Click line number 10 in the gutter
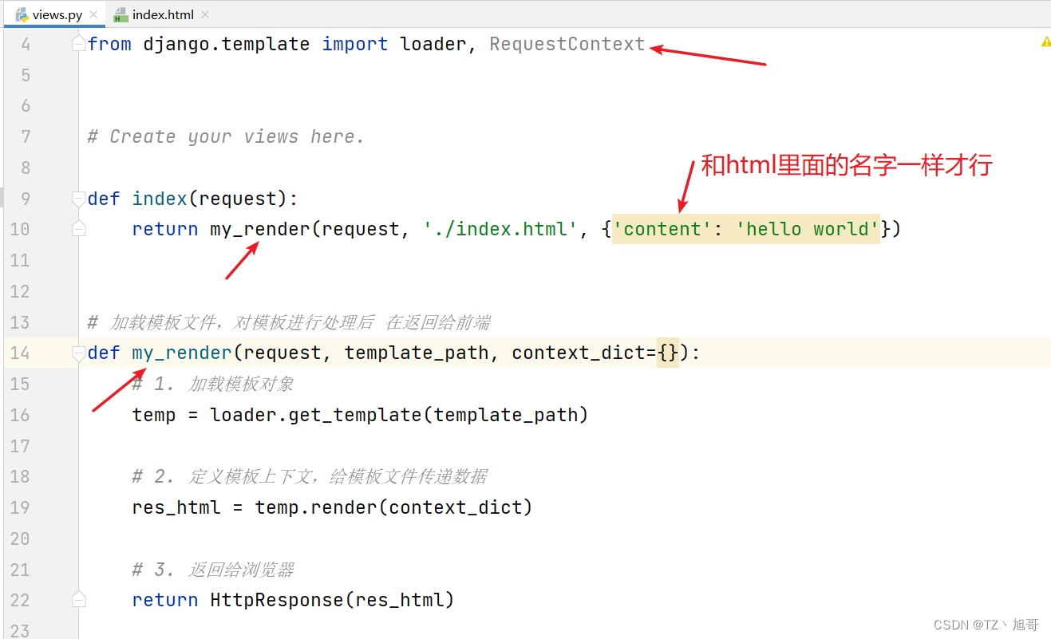The image size is (1051, 639). [20, 230]
